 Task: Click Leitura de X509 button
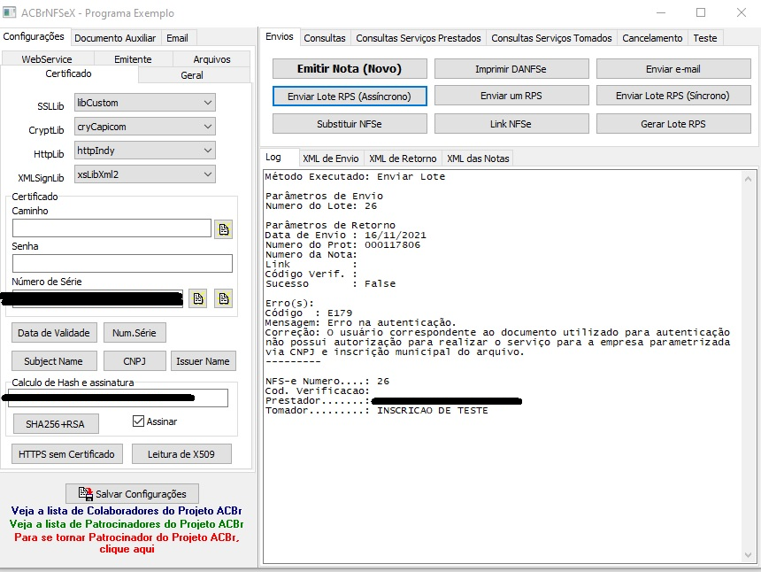point(181,454)
